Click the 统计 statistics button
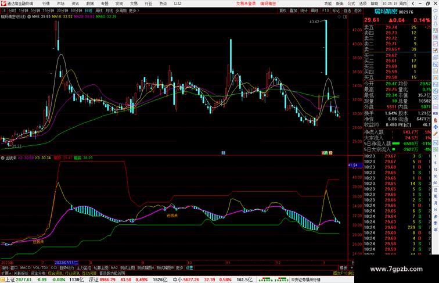Viewport: 439px width, 283px height. [304, 10]
